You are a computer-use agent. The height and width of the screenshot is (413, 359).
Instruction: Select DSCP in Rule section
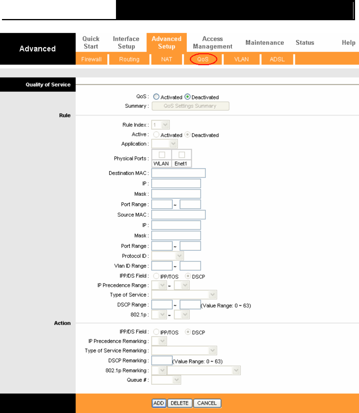tap(188, 276)
